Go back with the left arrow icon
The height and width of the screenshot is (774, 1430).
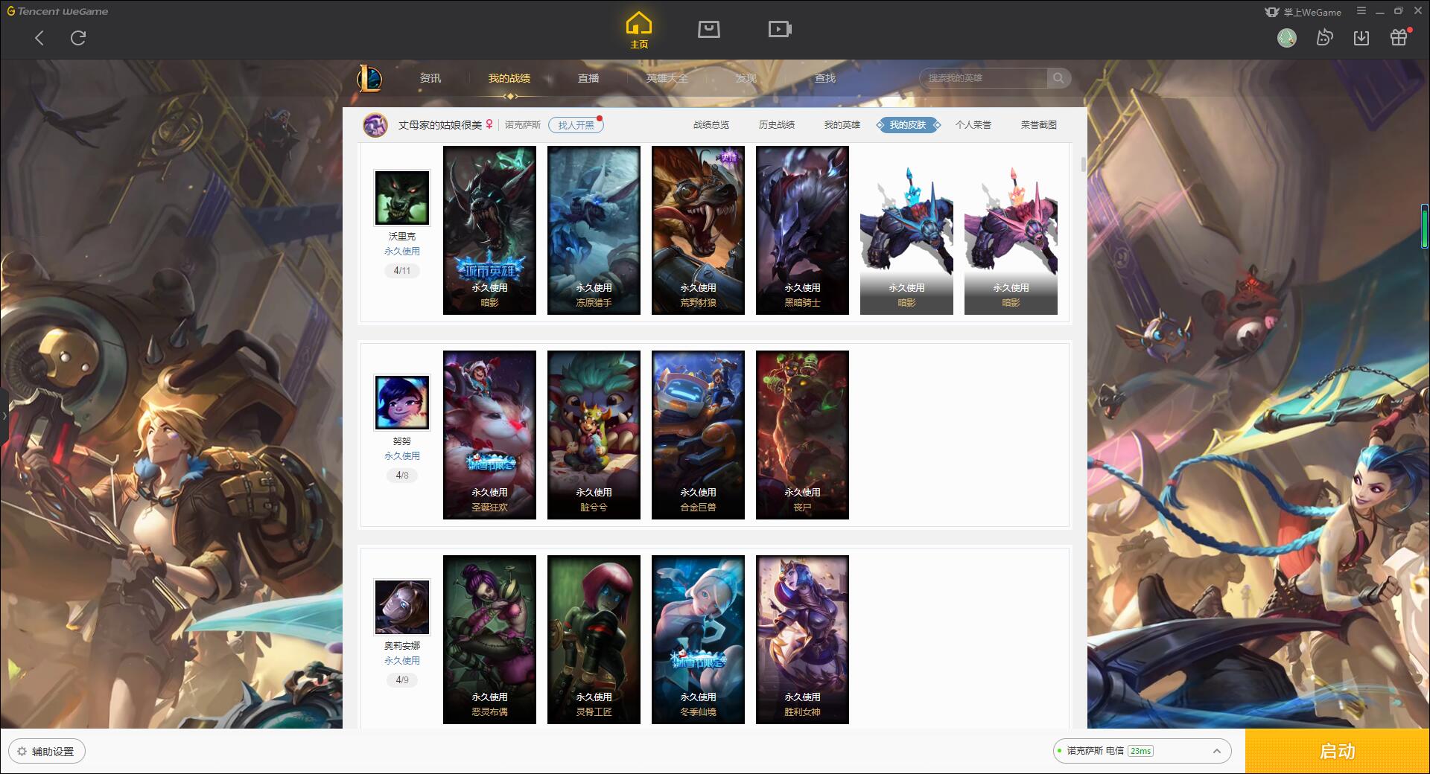pos(39,38)
